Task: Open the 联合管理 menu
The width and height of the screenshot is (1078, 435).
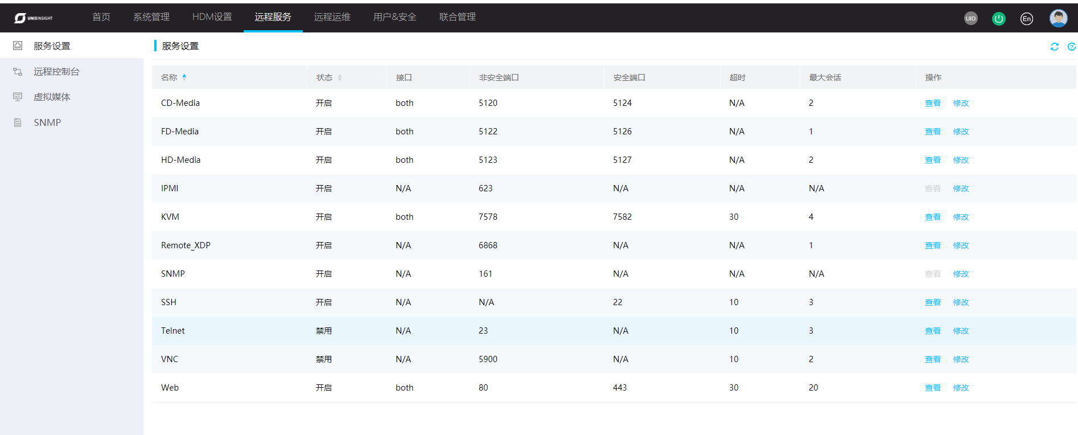Action: [458, 17]
